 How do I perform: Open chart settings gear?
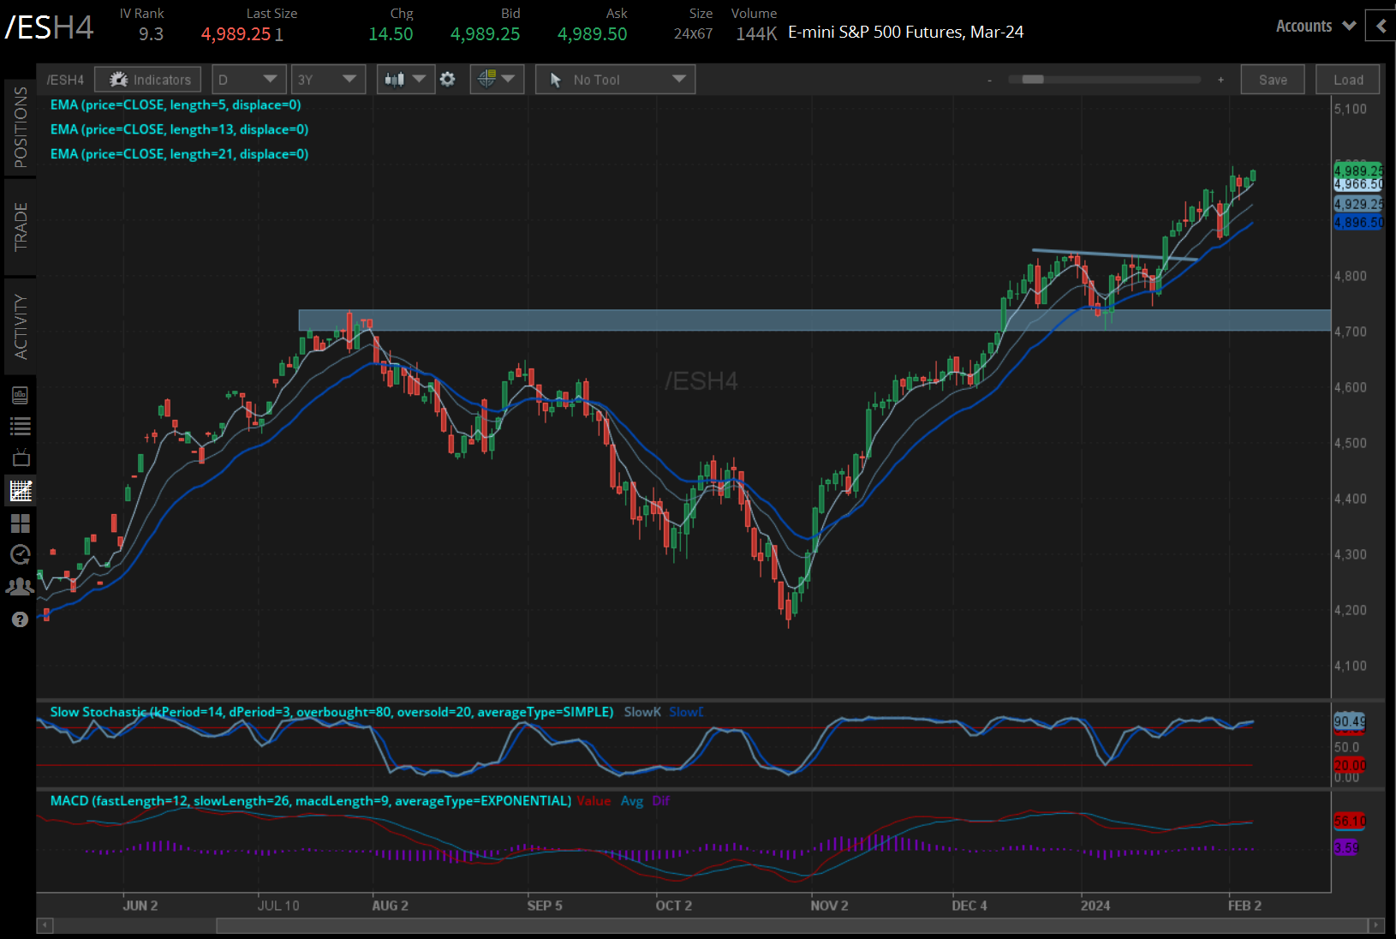(448, 79)
